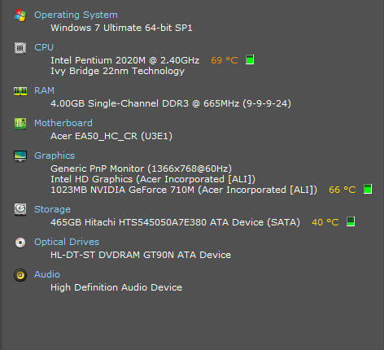Click the Storage hard drive icon
The width and height of the screenshot is (384, 350).
click(20, 209)
